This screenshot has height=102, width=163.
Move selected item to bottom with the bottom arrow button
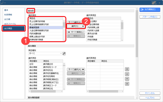tap(127, 84)
